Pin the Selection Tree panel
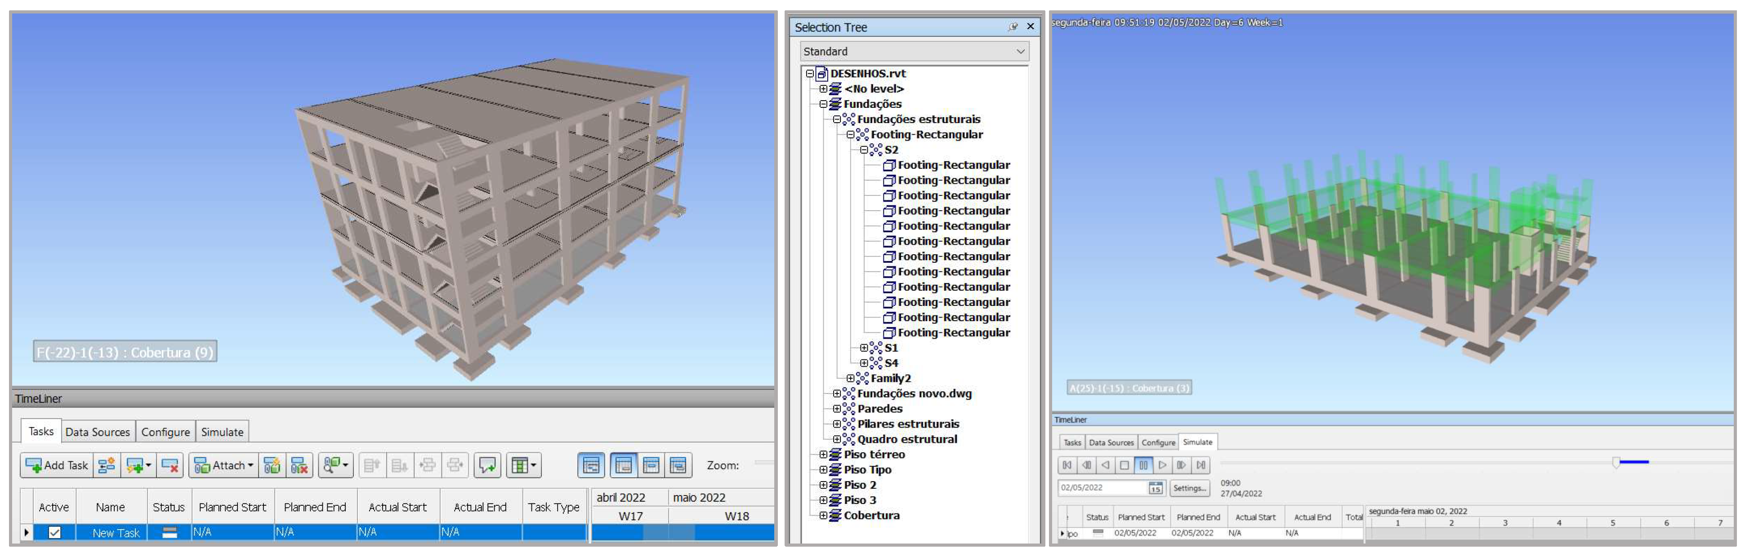 click(1013, 27)
